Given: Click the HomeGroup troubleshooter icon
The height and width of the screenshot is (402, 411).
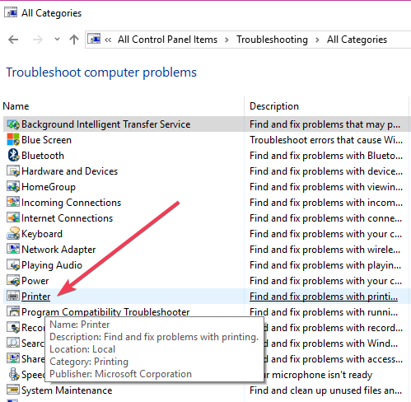Looking at the screenshot, I should (13, 187).
